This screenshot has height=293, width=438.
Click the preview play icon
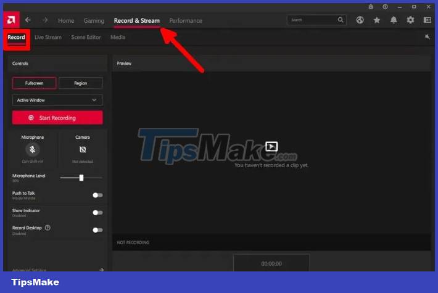point(271,146)
